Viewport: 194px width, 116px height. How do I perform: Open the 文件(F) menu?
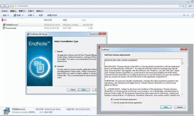tap(5, 11)
